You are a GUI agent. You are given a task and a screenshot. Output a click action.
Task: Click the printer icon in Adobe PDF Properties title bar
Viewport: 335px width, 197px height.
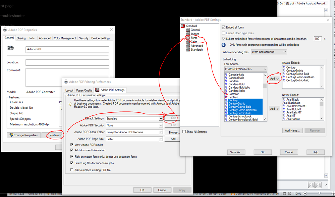coord(5,30)
